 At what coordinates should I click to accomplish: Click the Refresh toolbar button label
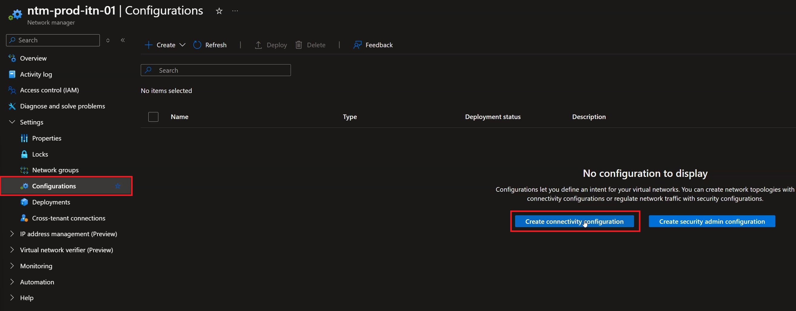pyautogui.click(x=216, y=45)
